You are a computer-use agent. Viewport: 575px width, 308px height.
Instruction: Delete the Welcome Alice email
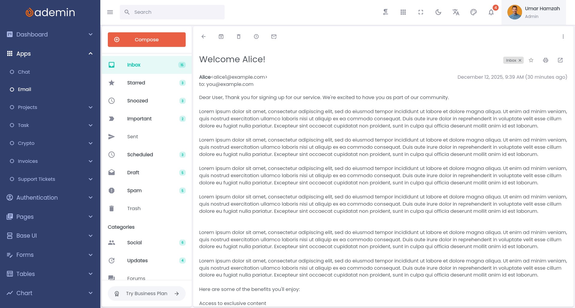239,37
